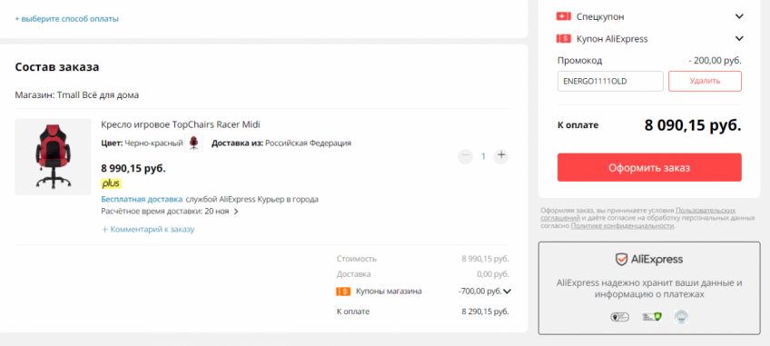Click the Купон AliExpress red coupon icon

point(563,38)
